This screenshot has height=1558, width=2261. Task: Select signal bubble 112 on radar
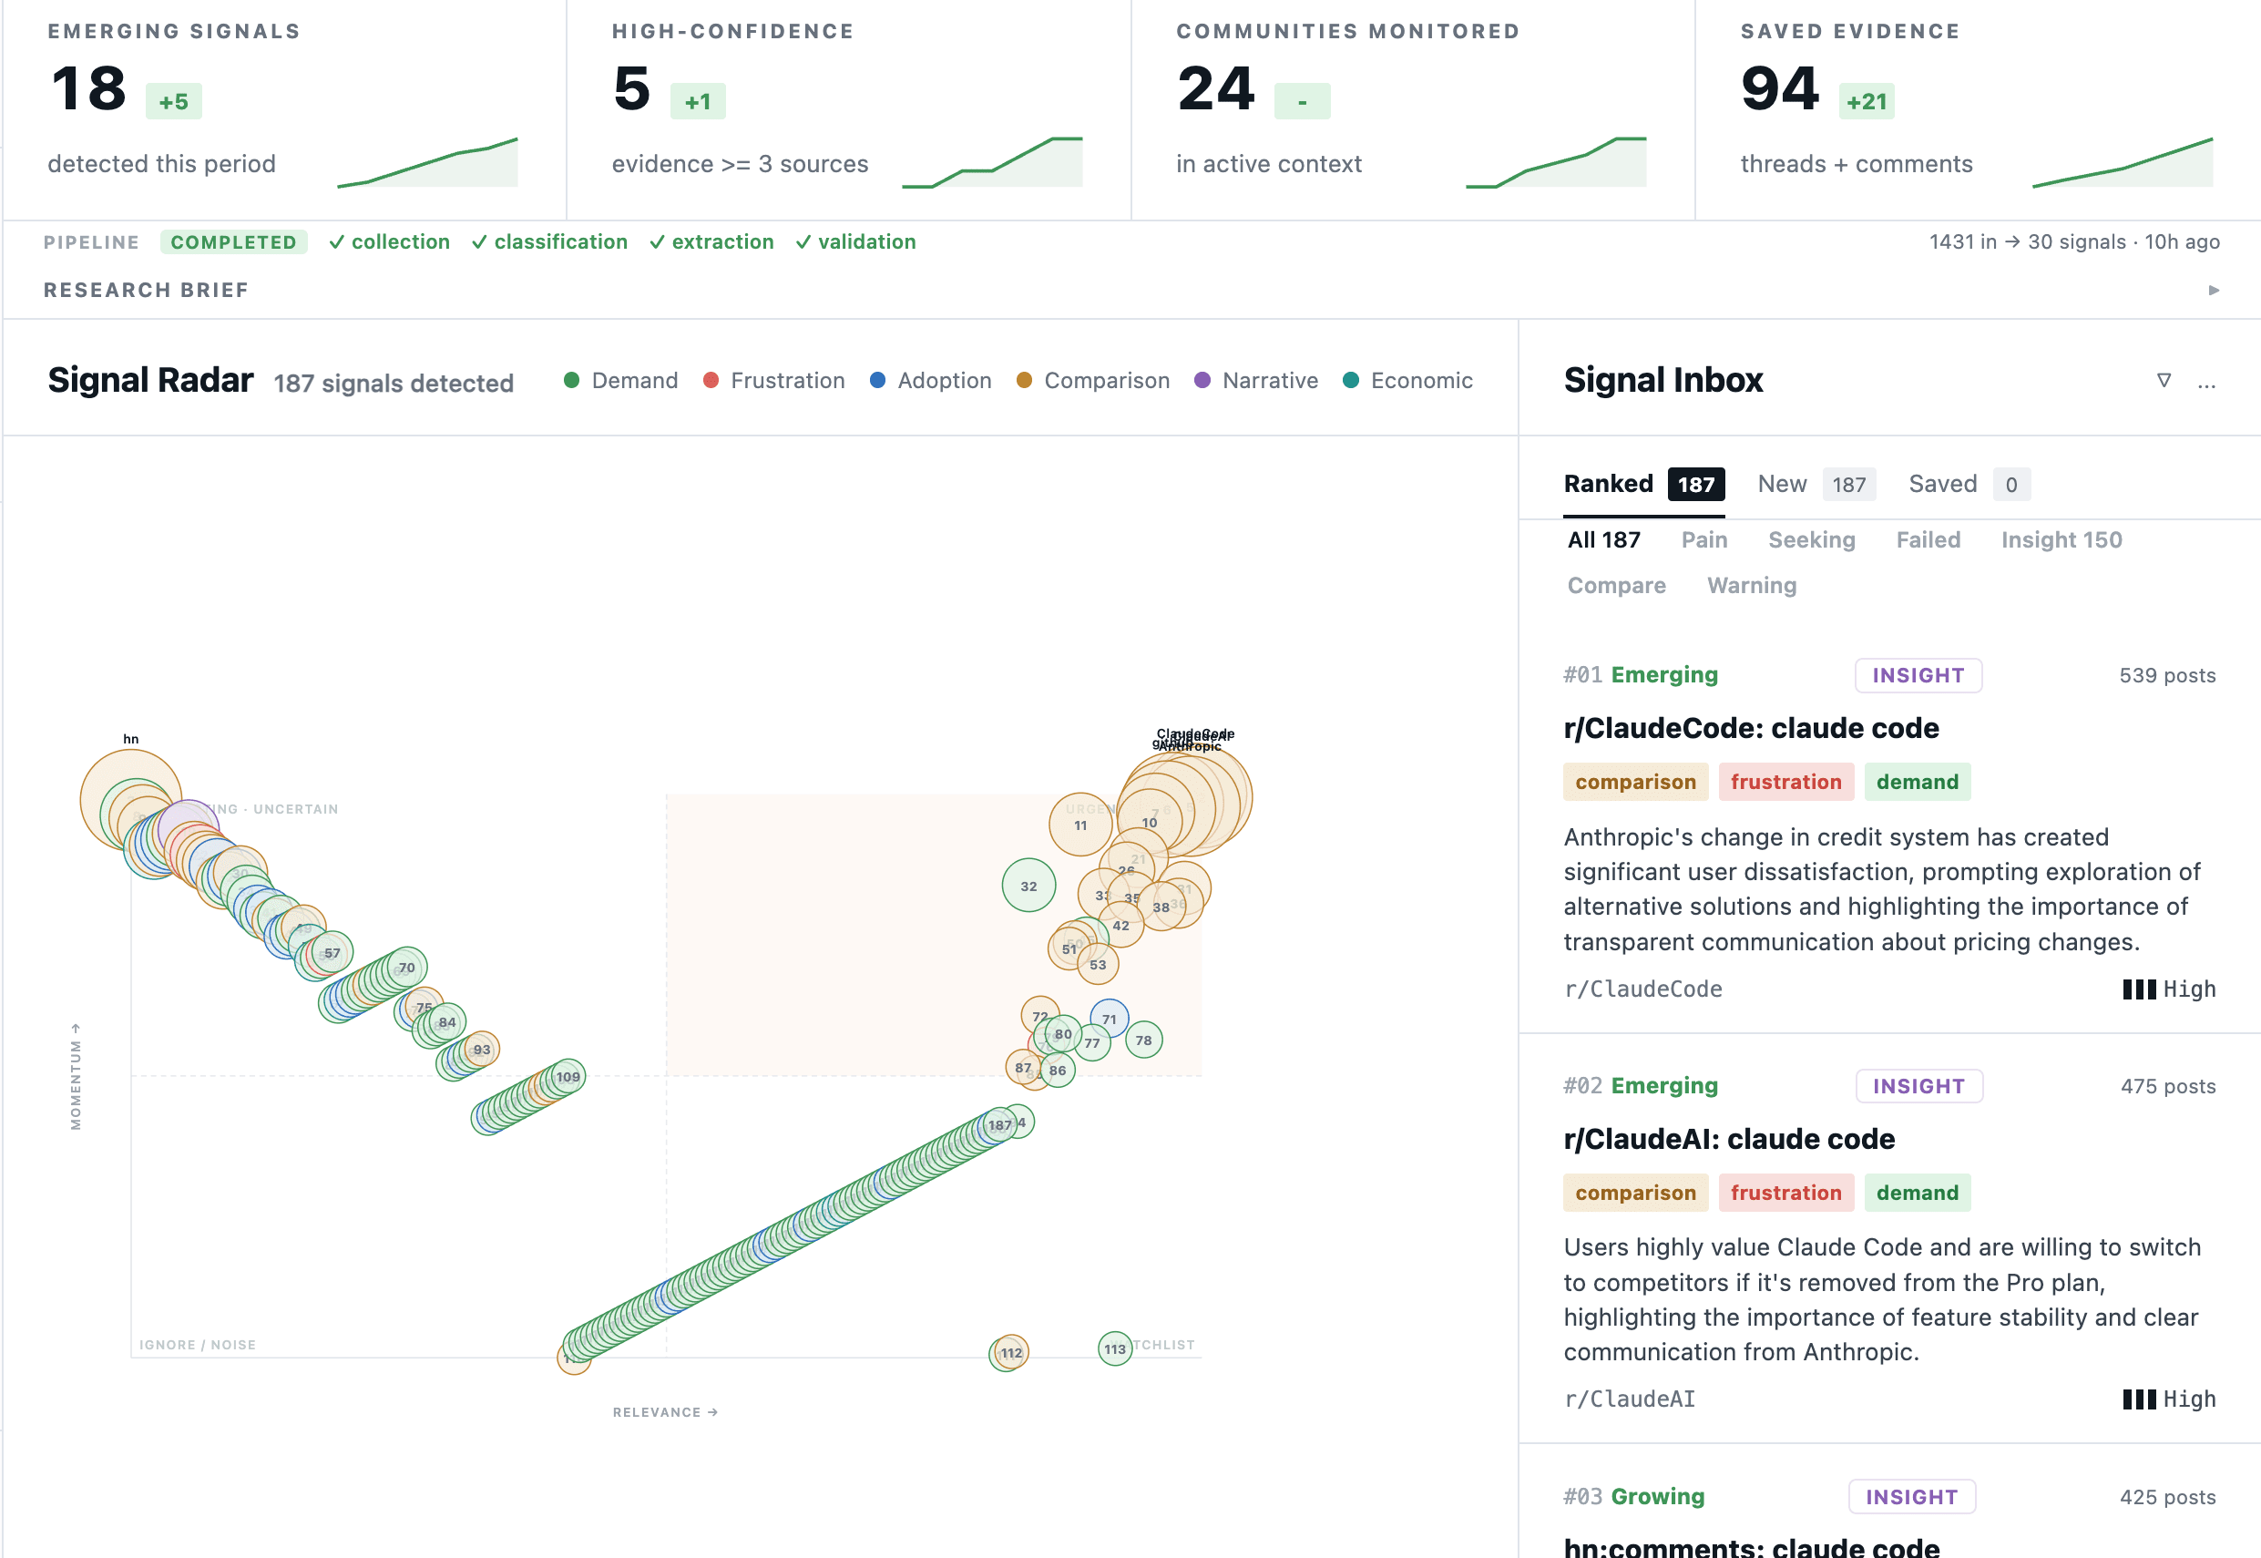[x=1011, y=1352]
